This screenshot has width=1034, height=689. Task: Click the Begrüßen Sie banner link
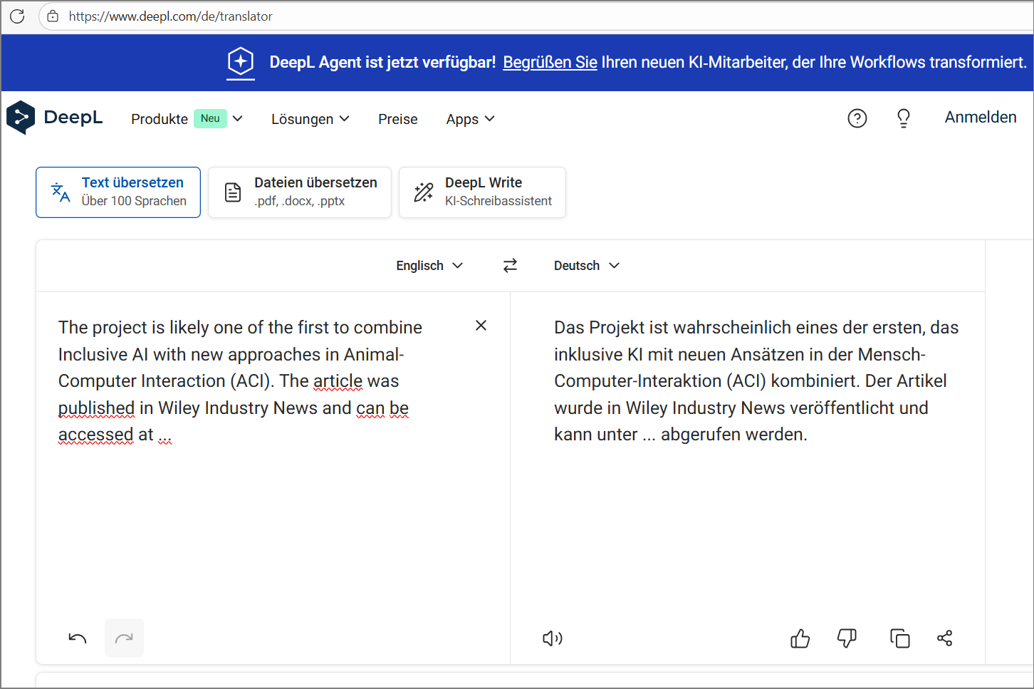pos(550,63)
